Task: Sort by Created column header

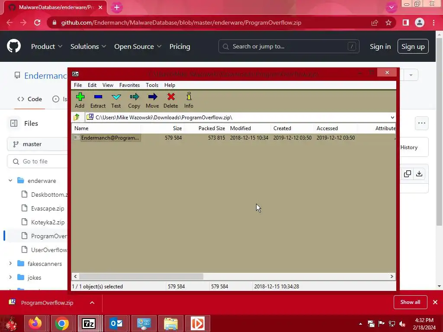Action: tap(292, 128)
